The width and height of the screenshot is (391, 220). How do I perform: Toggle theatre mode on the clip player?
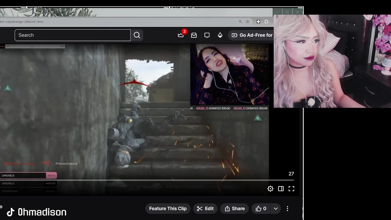[x=281, y=189]
